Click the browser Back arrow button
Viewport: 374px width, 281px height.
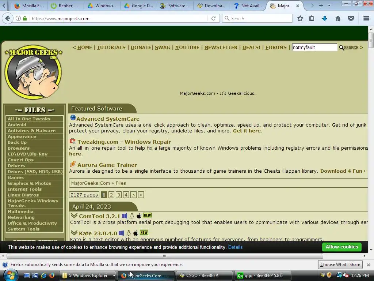point(8,18)
